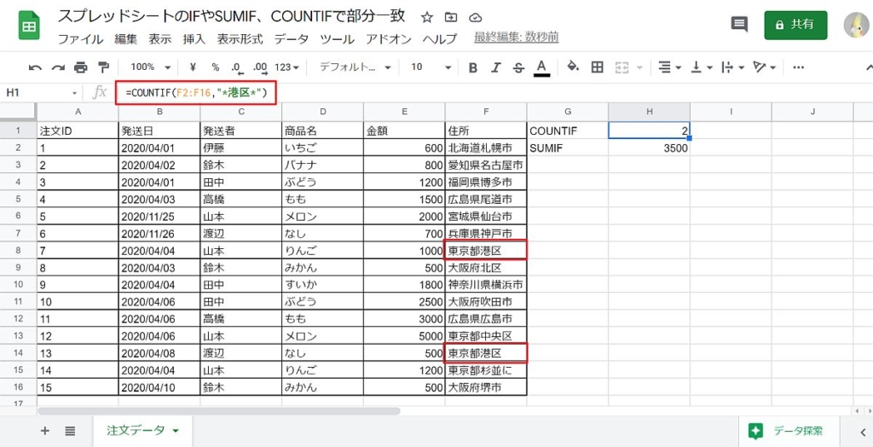Open the text color picker
The width and height of the screenshot is (873, 447).
click(541, 67)
